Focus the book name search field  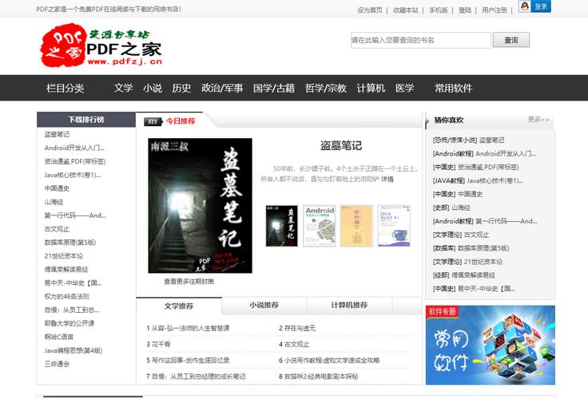[x=421, y=40]
